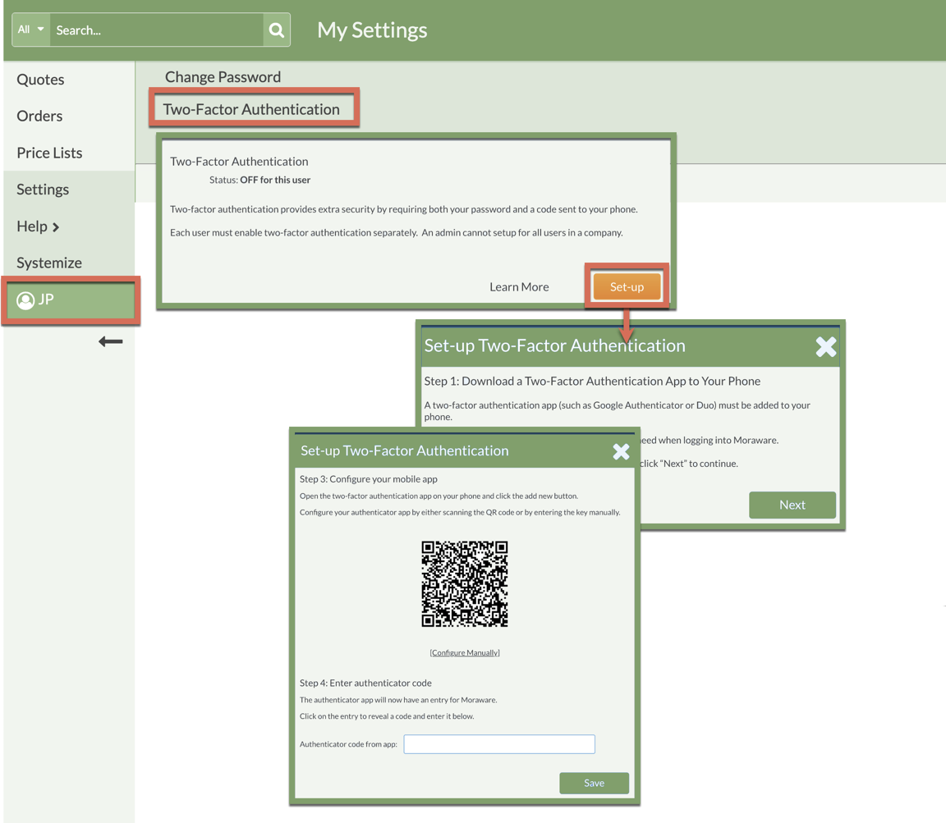Open the Two-Factor Authentication section

pos(251,109)
